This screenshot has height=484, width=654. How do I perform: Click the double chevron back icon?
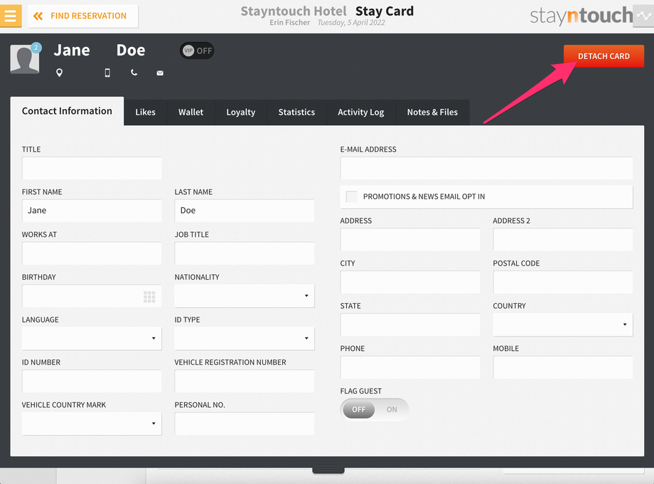38,16
